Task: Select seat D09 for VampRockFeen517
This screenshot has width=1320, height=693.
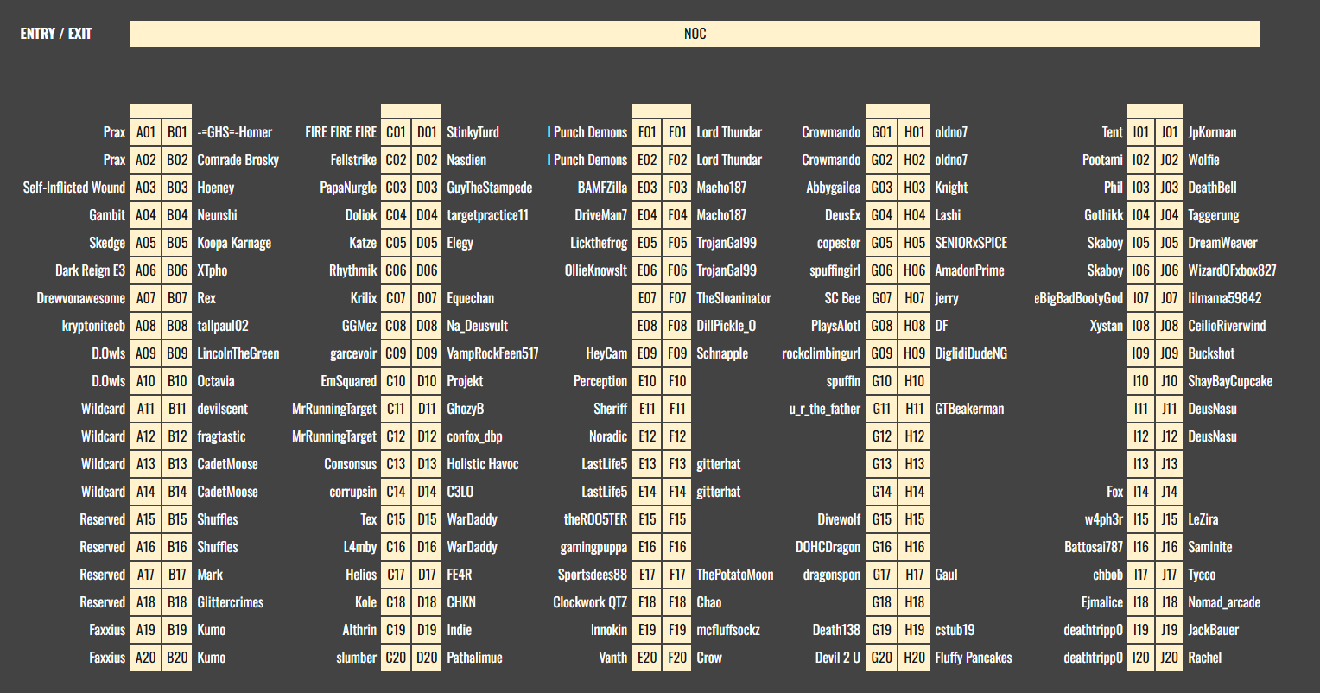Action: 427,353
